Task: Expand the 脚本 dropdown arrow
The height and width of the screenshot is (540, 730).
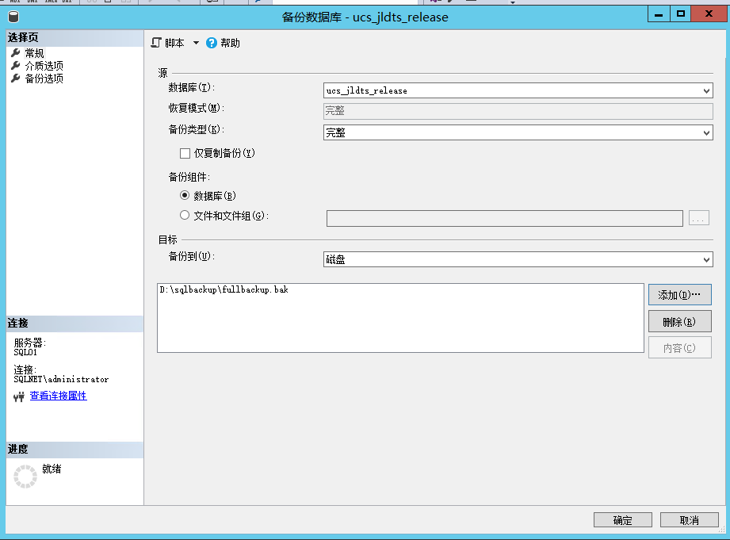Action: tap(196, 43)
